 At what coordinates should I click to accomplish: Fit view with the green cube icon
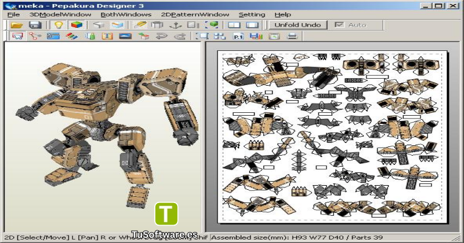[212, 25]
